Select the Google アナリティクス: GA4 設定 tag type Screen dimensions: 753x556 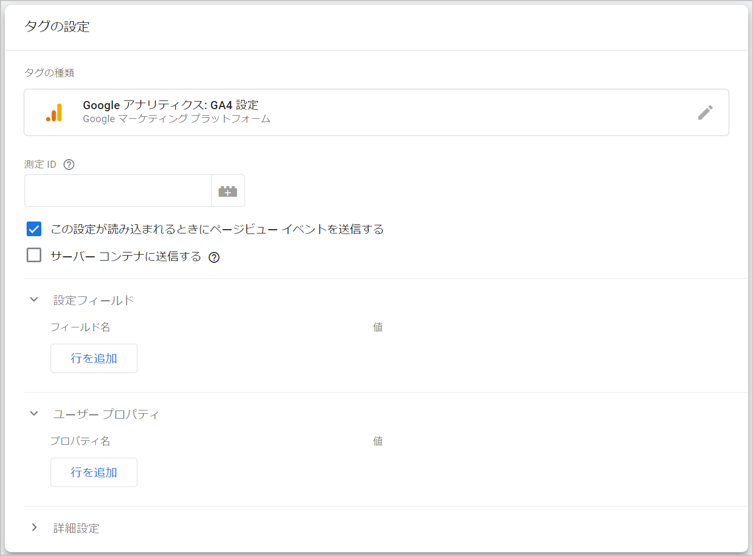pos(376,112)
